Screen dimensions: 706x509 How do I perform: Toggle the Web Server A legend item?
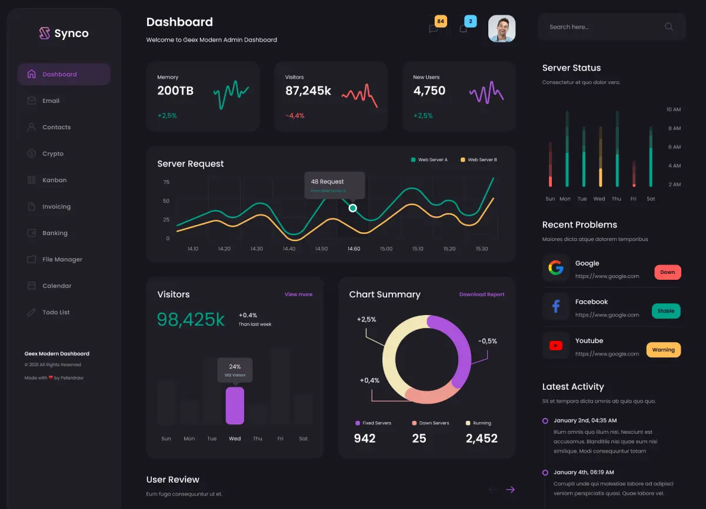(429, 159)
